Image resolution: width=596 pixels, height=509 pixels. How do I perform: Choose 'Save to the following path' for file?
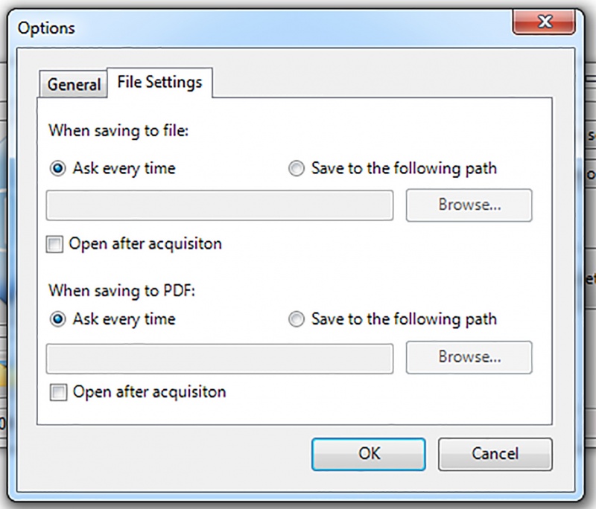point(297,168)
